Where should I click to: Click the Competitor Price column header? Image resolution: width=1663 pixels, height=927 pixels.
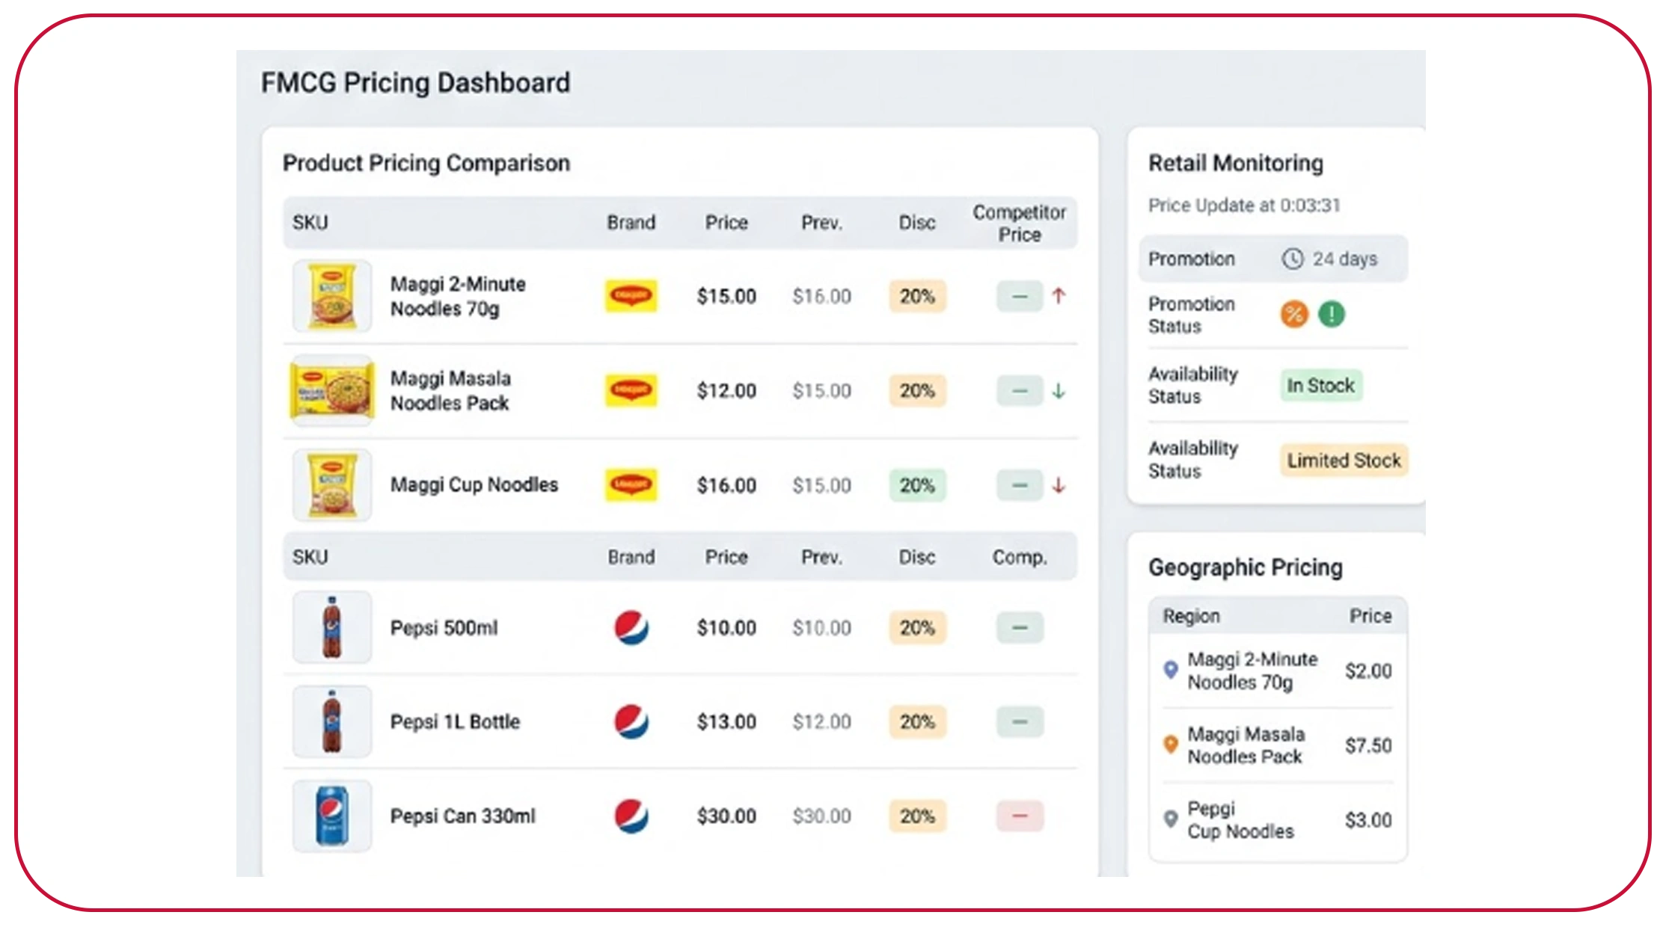pos(1019,223)
